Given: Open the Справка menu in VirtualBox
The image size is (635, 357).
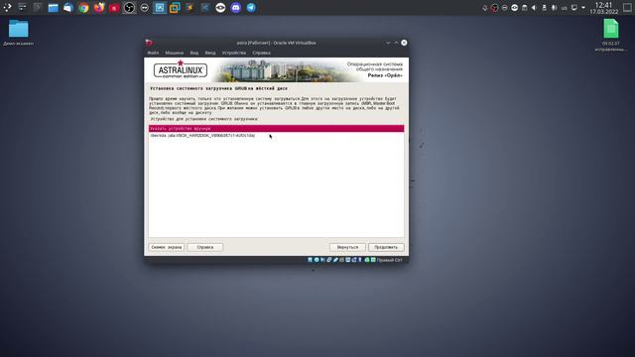Looking at the screenshot, I should pos(261,53).
